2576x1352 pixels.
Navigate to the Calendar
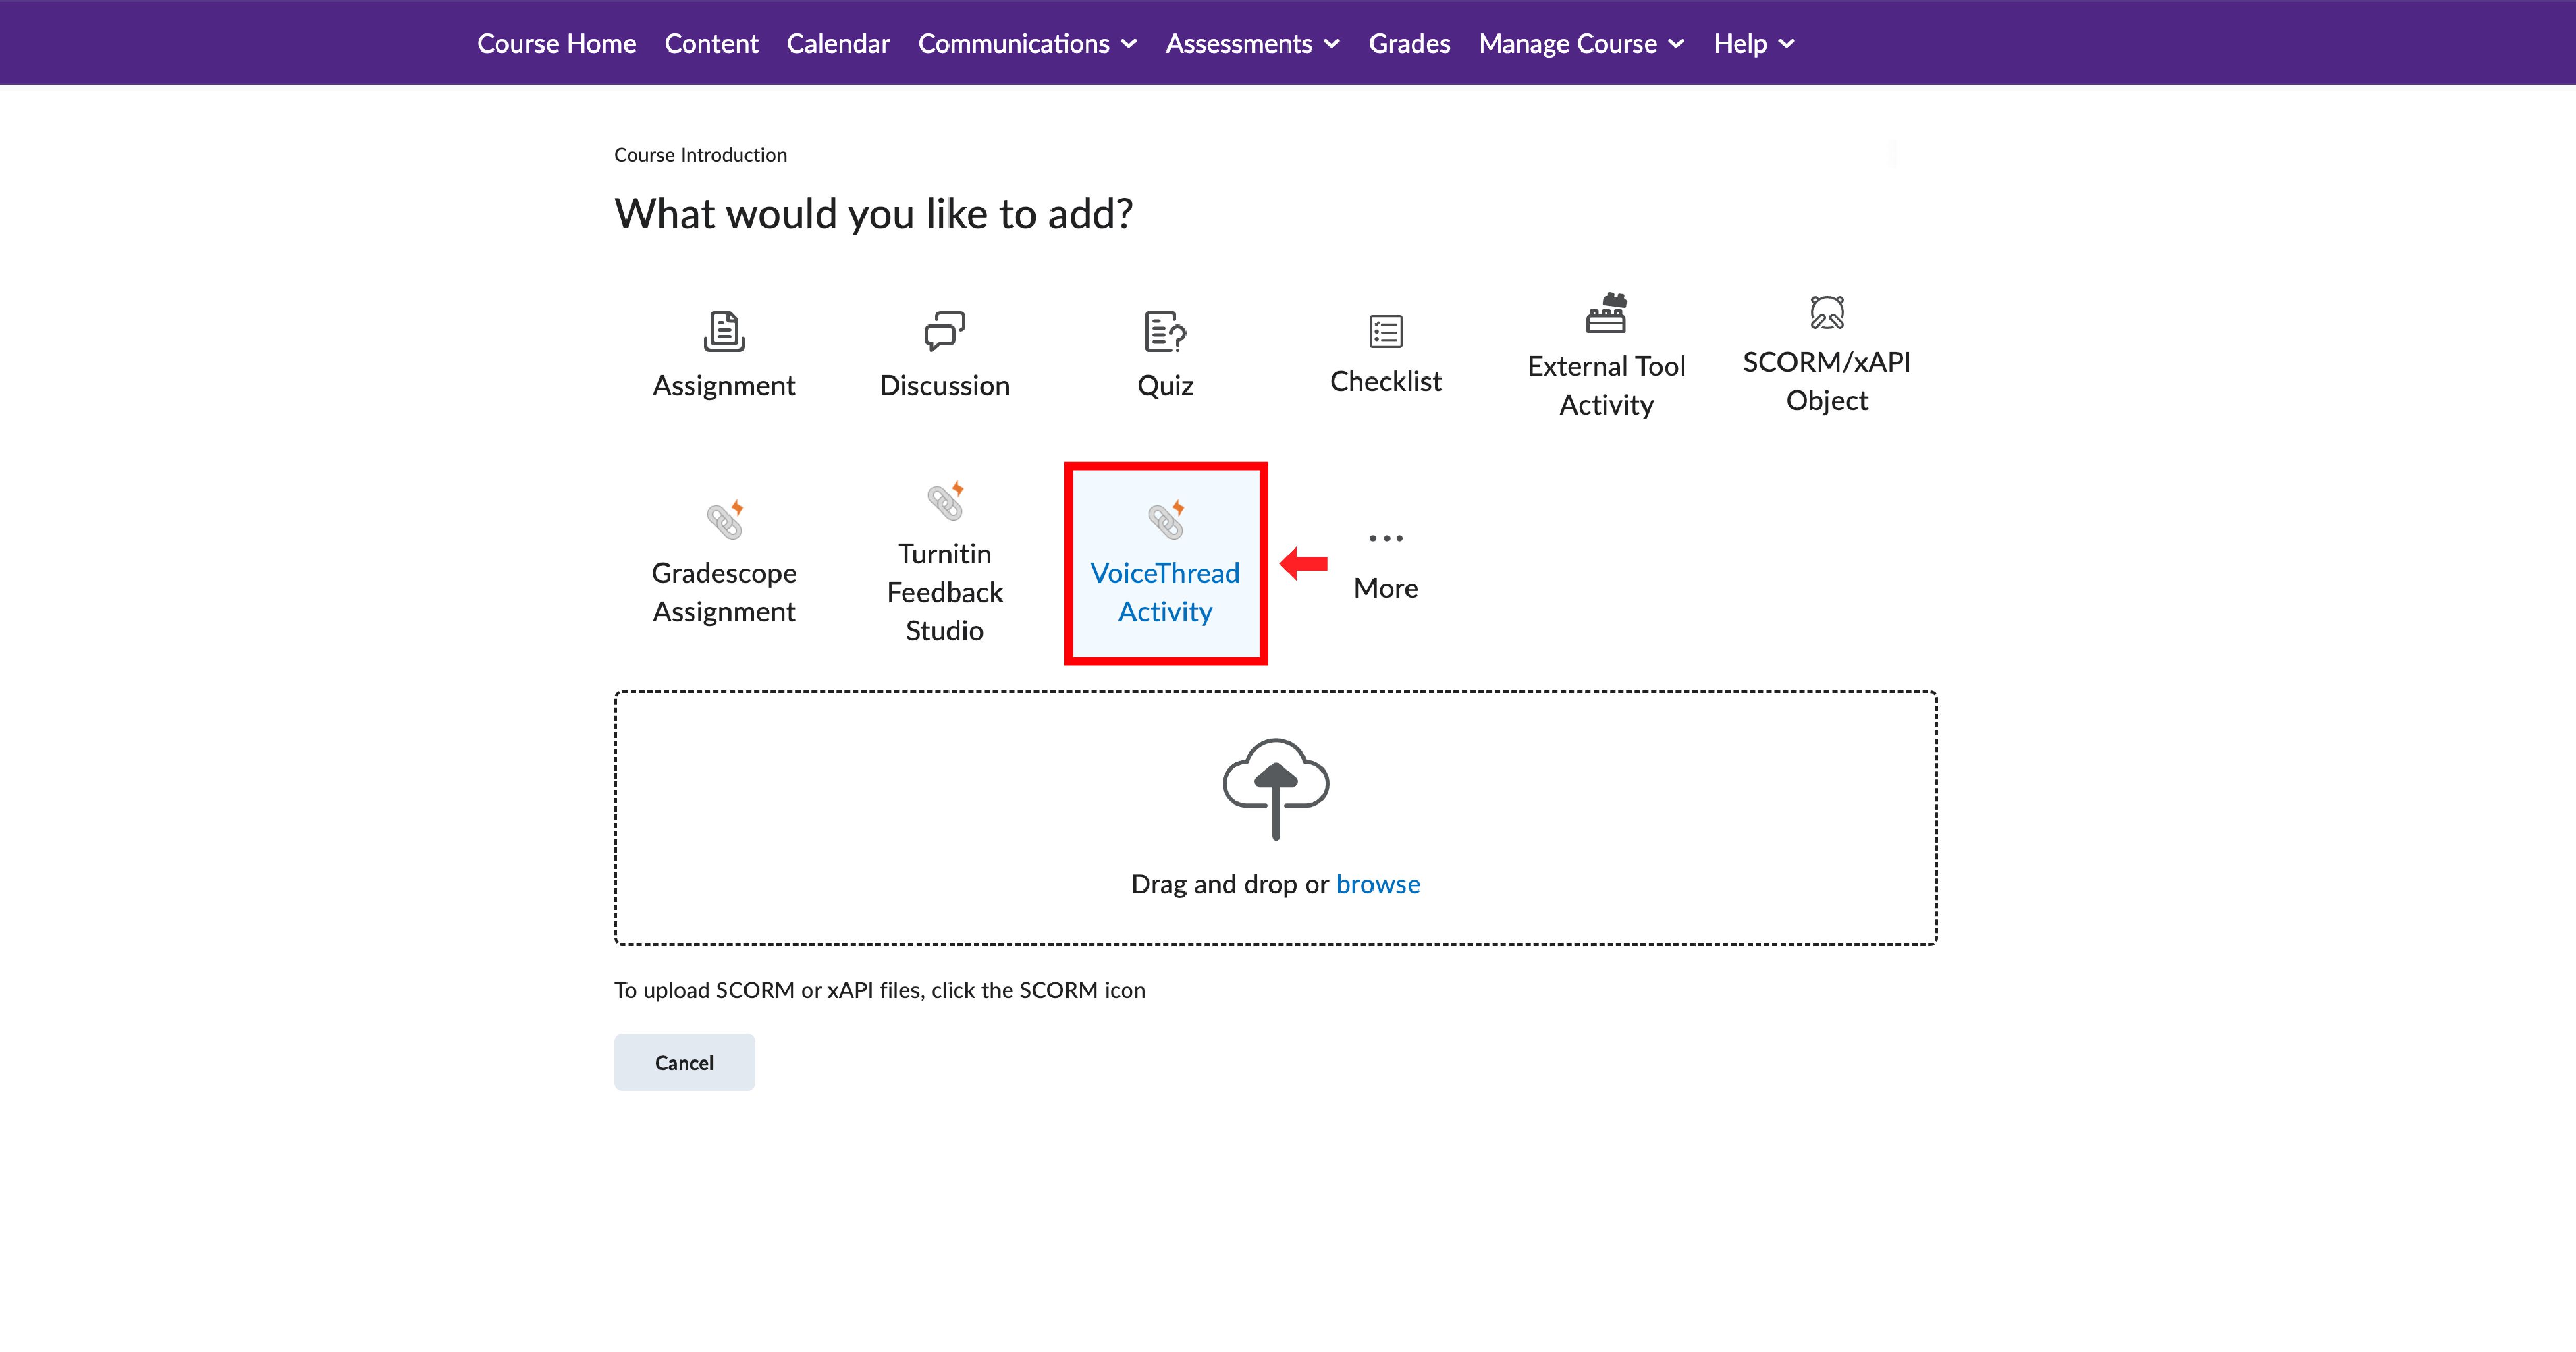point(837,43)
